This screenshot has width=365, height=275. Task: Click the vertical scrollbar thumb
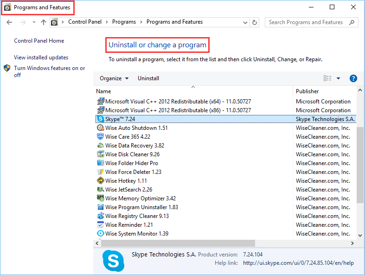[x=360, y=164]
